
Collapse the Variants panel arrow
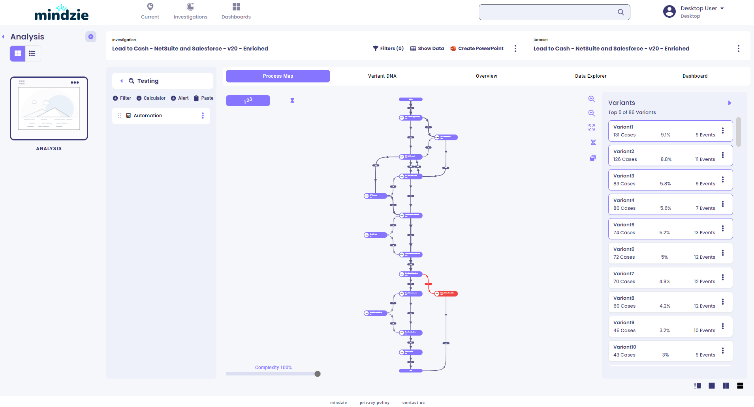tap(730, 103)
